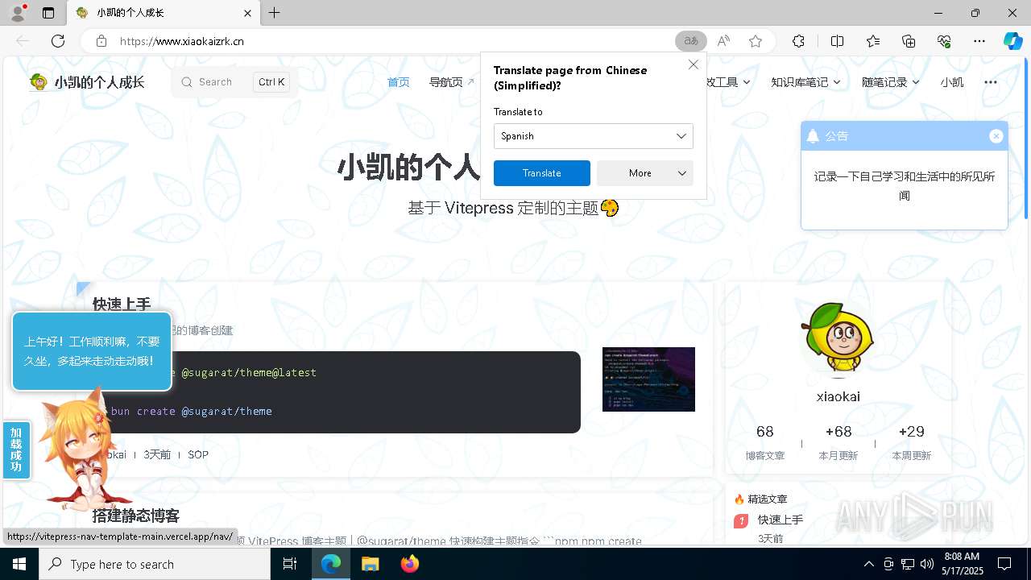Click the +29 本周更新 stat

click(x=911, y=442)
